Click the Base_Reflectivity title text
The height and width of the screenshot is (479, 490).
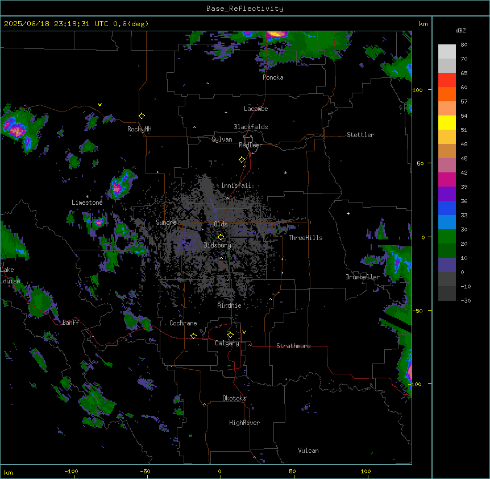[x=245, y=9]
